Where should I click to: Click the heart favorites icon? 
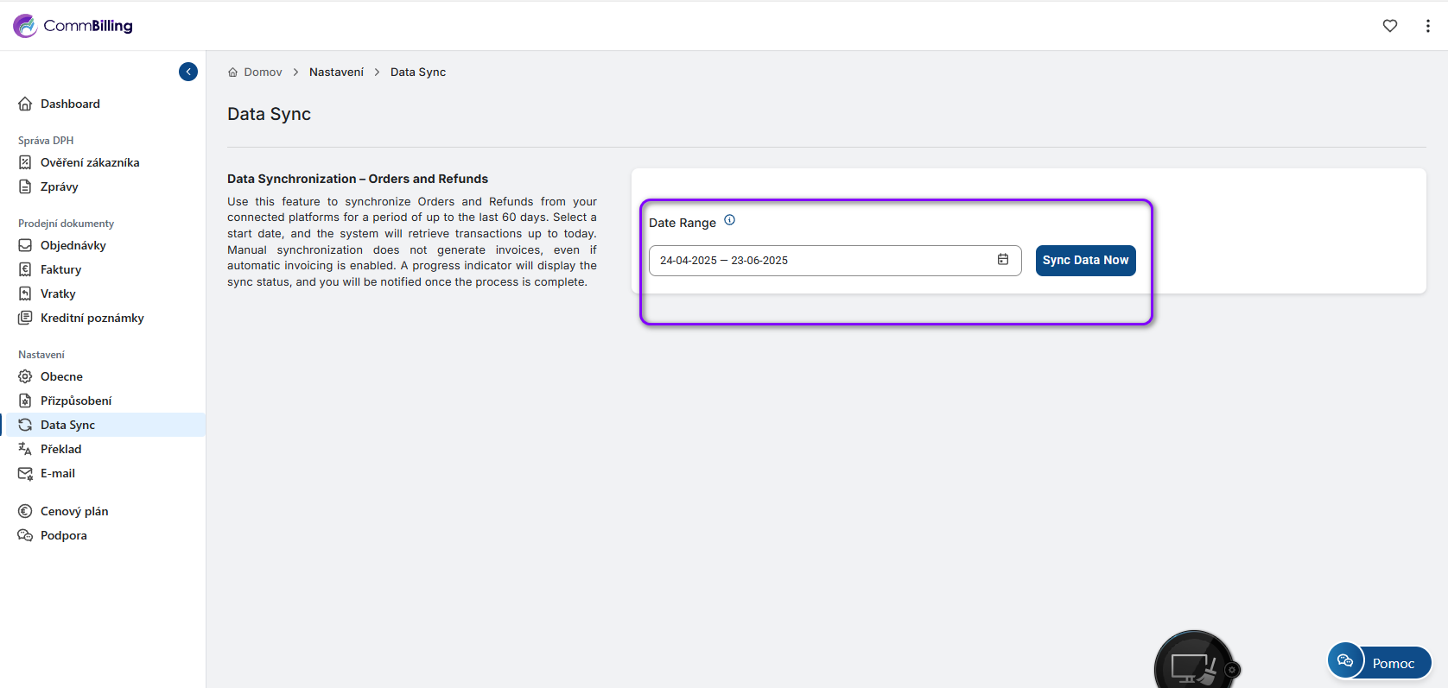(1389, 26)
